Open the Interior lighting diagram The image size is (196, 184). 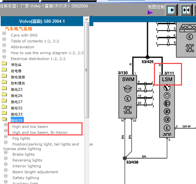[x=27, y=166]
